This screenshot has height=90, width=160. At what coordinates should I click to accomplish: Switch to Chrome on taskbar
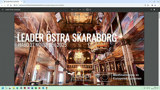point(47,88)
